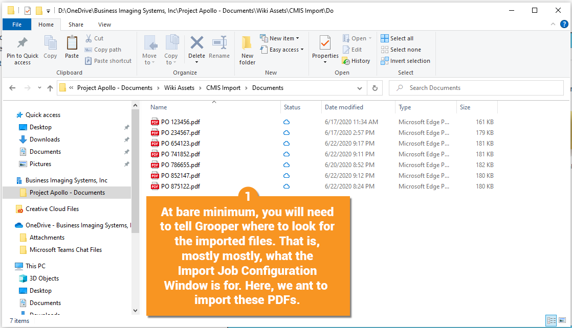This screenshot has width=572, height=328.
Task: Open the View ribbon tab
Action: click(104, 25)
